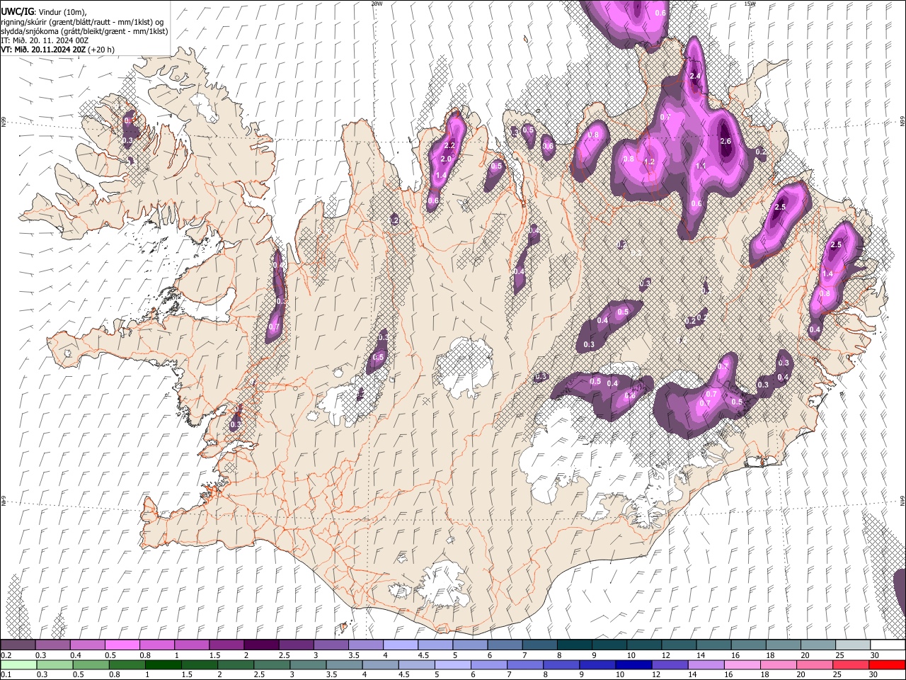Click the violet 12–14 rain legend swatch
This screenshot has width=906, height=680.
click(670, 664)
